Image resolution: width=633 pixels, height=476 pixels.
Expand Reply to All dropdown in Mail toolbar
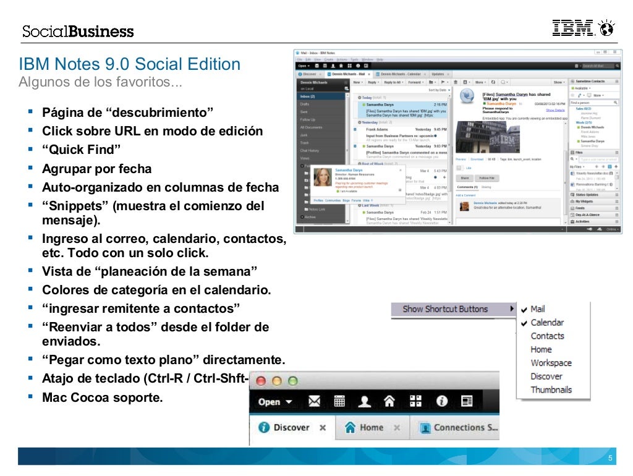[394, 82]
